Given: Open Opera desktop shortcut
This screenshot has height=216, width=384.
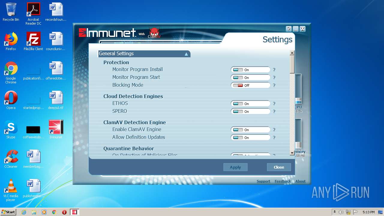Looking at the screenshot, I should click(x=11, y=100).
